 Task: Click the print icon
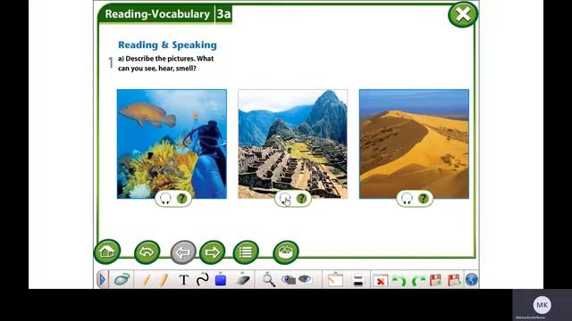pos(358,280)
